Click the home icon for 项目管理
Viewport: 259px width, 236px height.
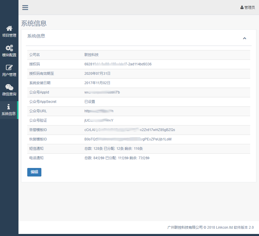click(x=9, y=28)
